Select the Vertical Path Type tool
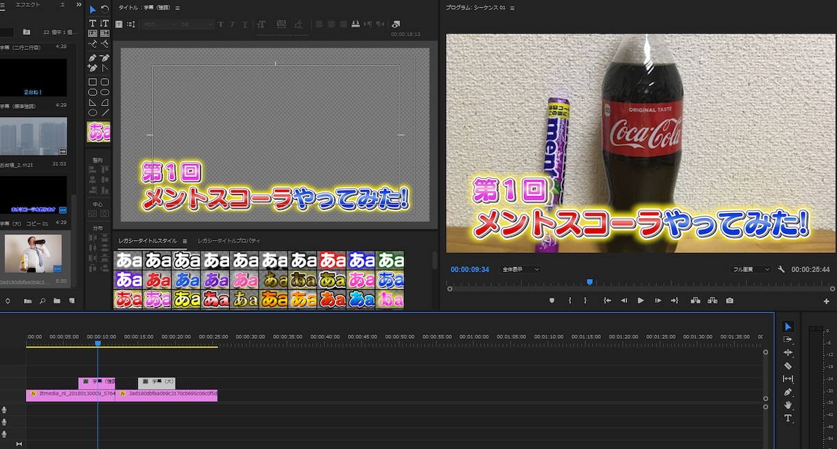This screenshot has height=449, width=837. pyautogui.click(x=105, y=44)
